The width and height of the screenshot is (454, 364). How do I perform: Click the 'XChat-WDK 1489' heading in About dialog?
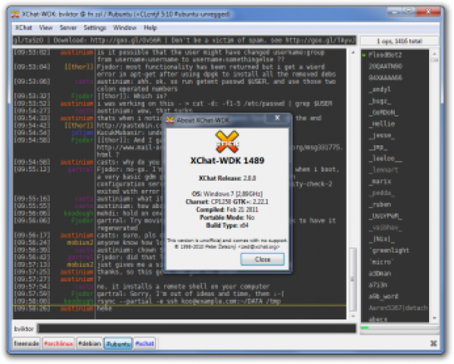click(x=227, y=160)
